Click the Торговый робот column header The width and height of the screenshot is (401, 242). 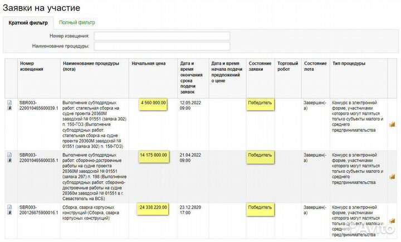(288, 66)
